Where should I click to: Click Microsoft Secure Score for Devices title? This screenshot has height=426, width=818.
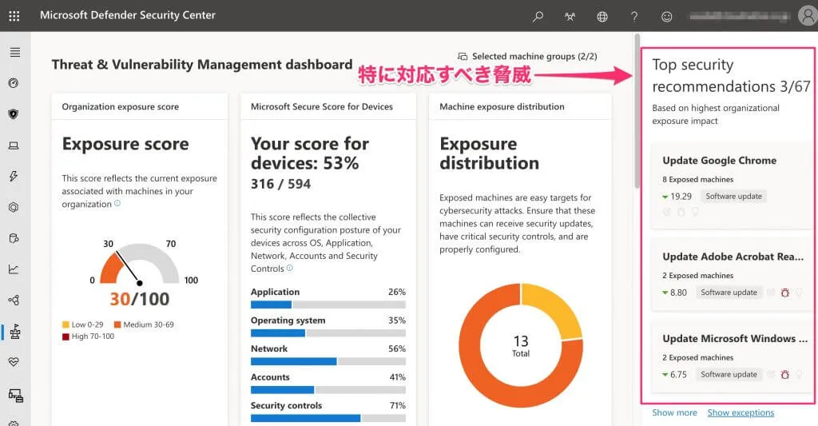[x=322, y=106]
